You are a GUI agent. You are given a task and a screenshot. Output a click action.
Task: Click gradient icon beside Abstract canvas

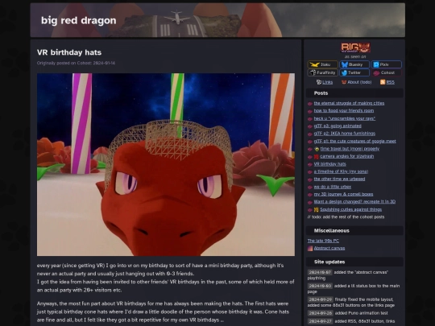(x=310, y=249)
